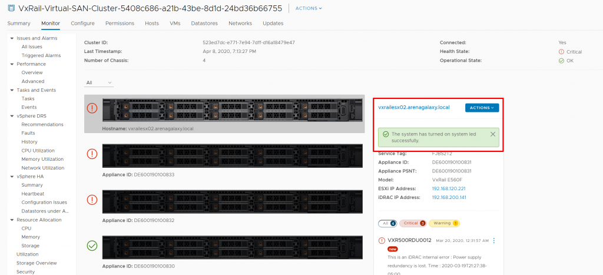Open Performance Overview in the sidebar
Image resolution: width=603 pixels, height=275 pixels.
[32, 72]
